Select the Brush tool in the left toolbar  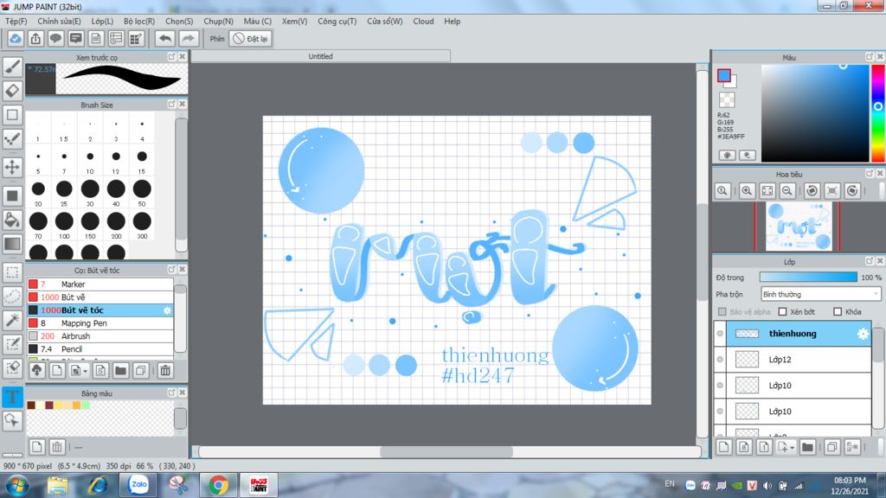(x=12, y=67)
